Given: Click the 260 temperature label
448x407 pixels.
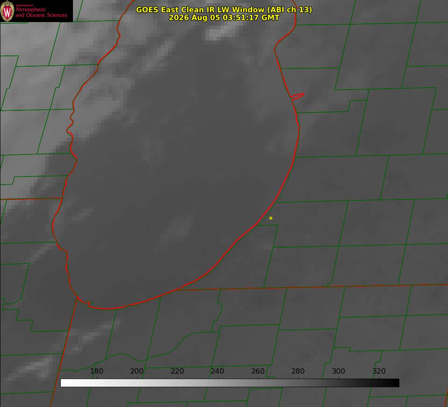Looking at the screenshot, I should pos(258,371).
